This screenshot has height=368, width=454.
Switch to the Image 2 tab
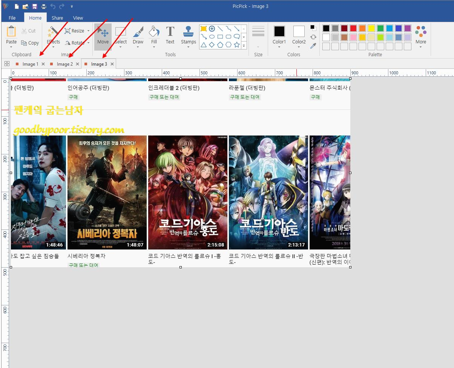tap(65, 64)
